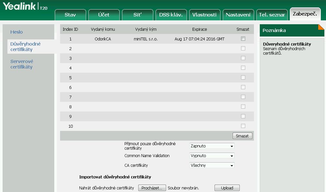Click the Yealink T20 logo
The height and width of the screenshot is (192, 326).
point(25,6)
